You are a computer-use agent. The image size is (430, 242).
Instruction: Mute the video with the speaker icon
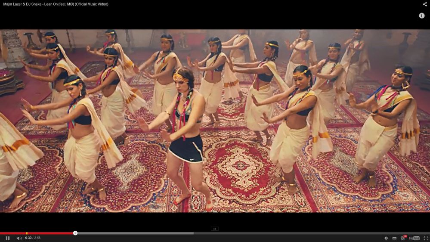click(x=19, y=238)
